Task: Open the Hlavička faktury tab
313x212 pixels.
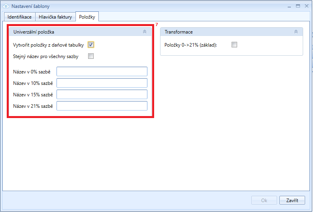Action: pos(55,17)
